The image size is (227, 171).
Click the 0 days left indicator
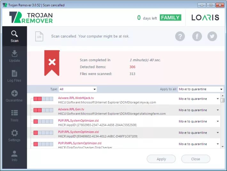[147, 18]
